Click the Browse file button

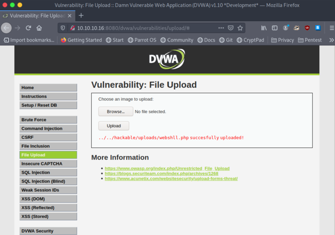[115, 112]
